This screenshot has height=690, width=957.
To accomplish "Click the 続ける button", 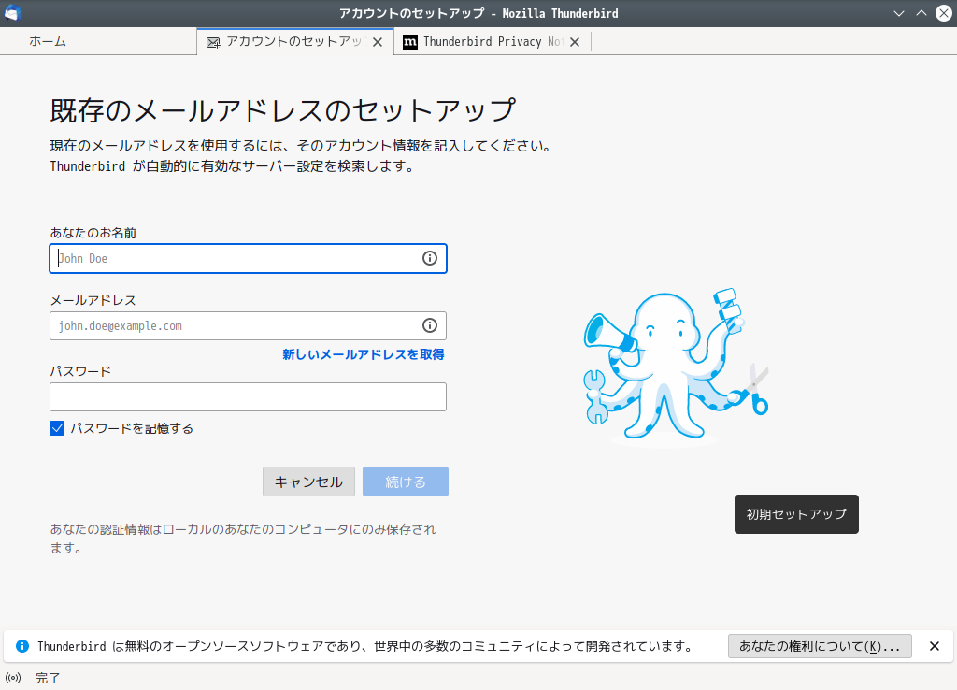I will [406, 482].
